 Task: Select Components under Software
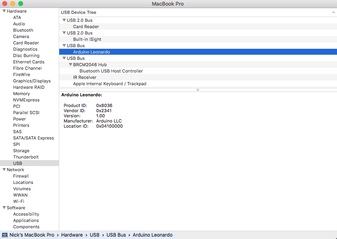[x=26, y=227]
